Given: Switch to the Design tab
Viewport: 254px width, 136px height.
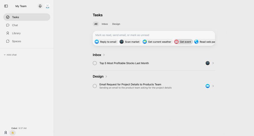Looking at the screenshot, I should 116,24.
